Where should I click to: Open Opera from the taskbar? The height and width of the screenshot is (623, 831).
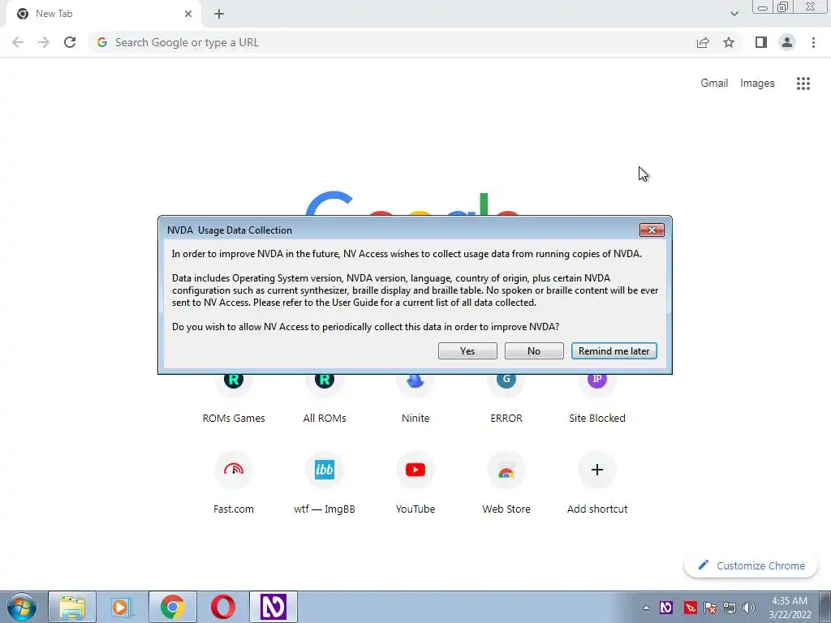pyautogui.click(x=223, y=607)
